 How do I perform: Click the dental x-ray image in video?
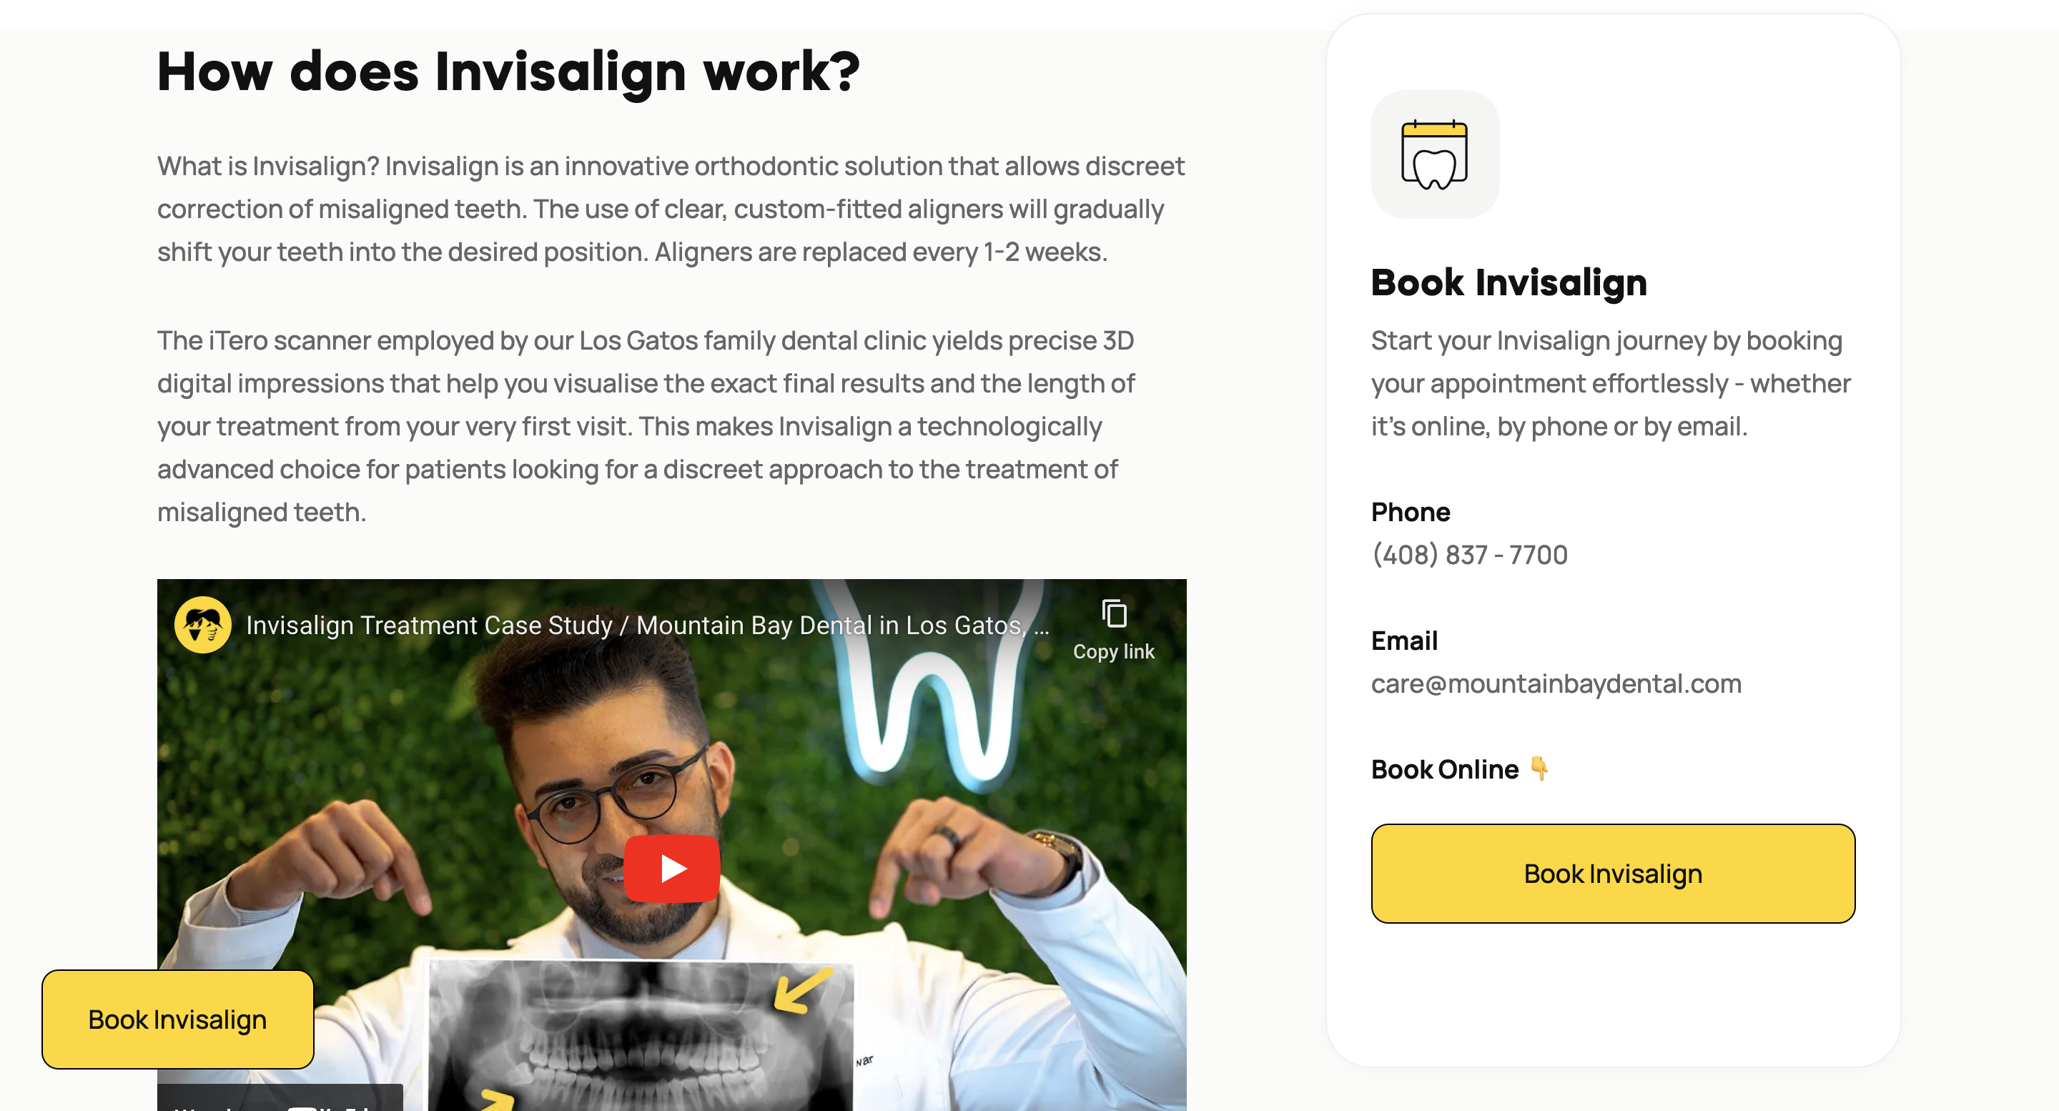coord(641,1035)
